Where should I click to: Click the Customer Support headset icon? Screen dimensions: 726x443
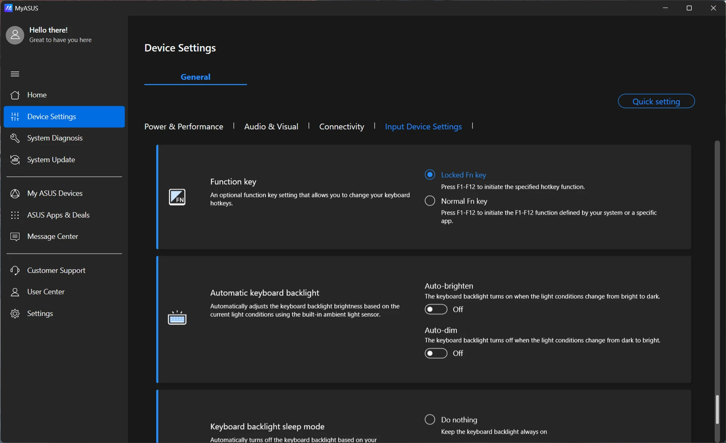pos(15,271)
